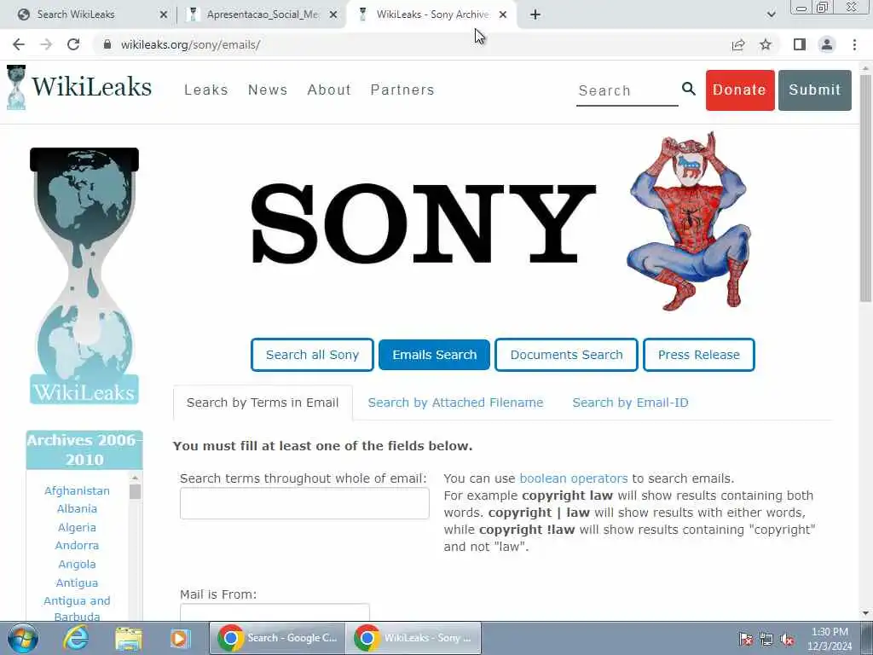Click the archives list scroll up arrow
The height and width of the screenshot is (655, 873).
(x=136, y=478)
